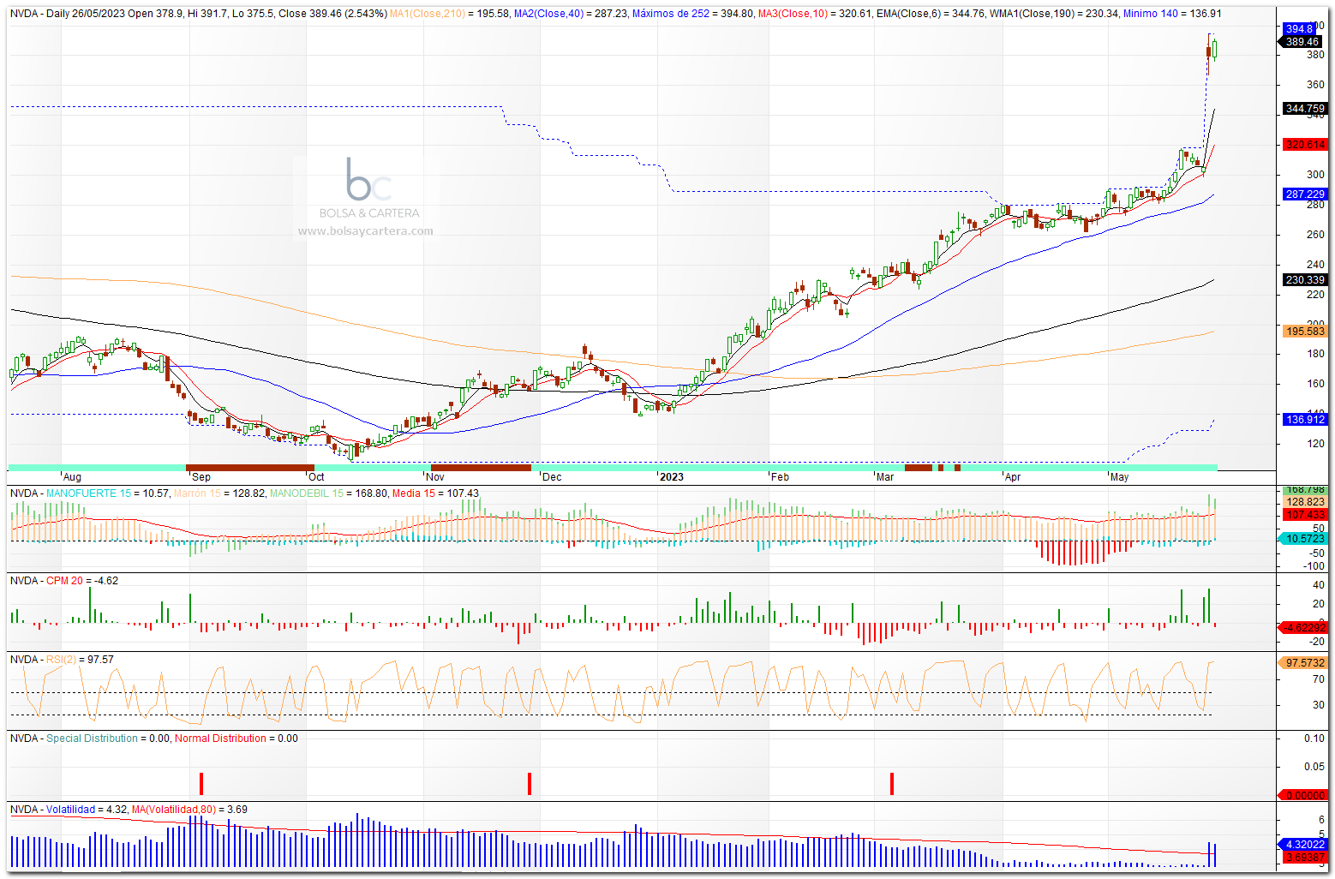
Task: Click the 120 price axis label
Action: tap(1315, 444)
